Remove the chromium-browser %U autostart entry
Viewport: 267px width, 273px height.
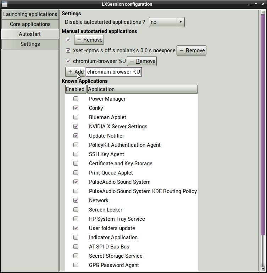[142, 61]
